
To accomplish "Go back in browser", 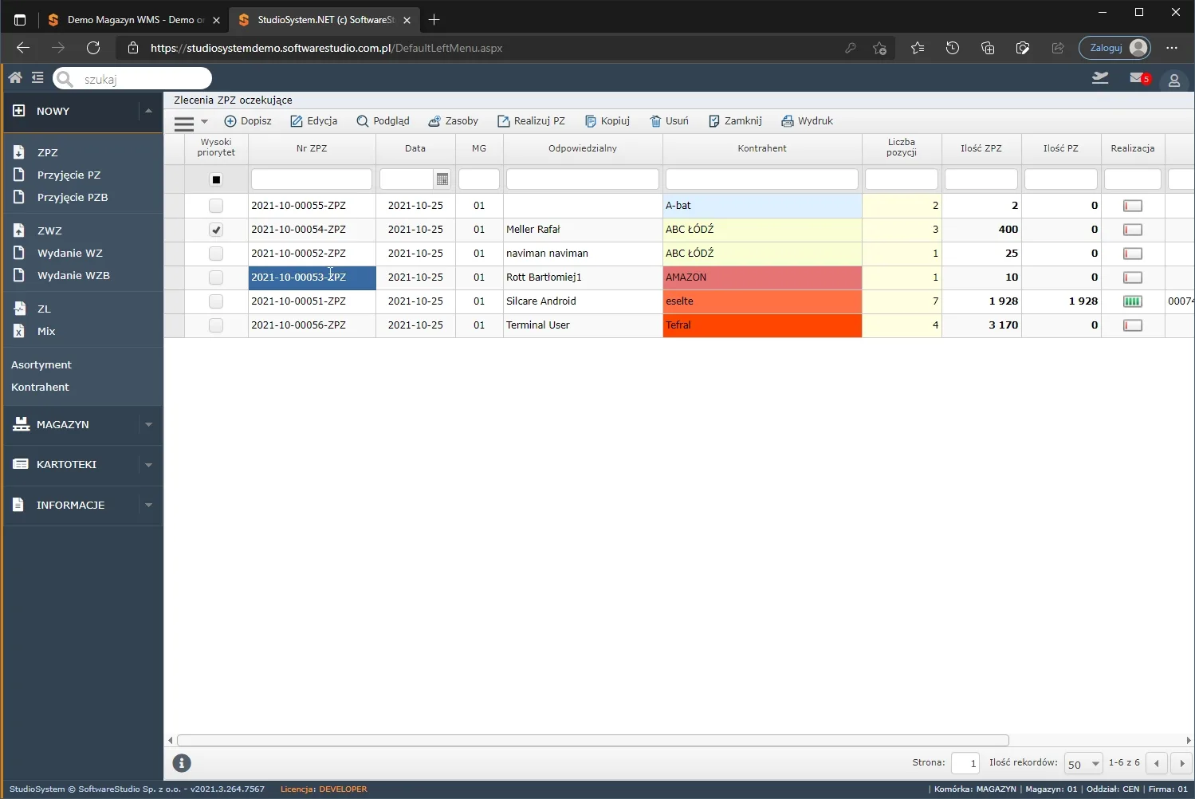I will click(23, 48).
